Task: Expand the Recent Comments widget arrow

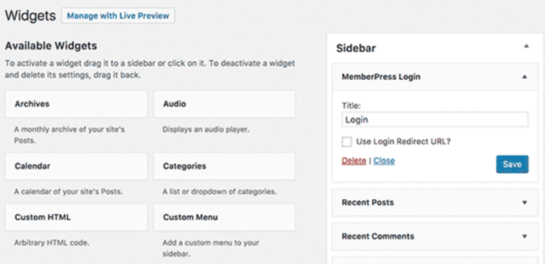Action: point(524,237)
